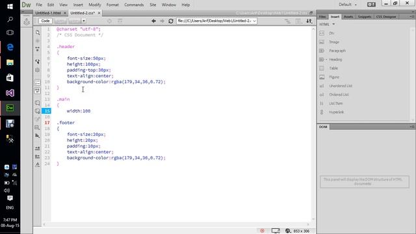Open the Commands menu

click(134, 5)
